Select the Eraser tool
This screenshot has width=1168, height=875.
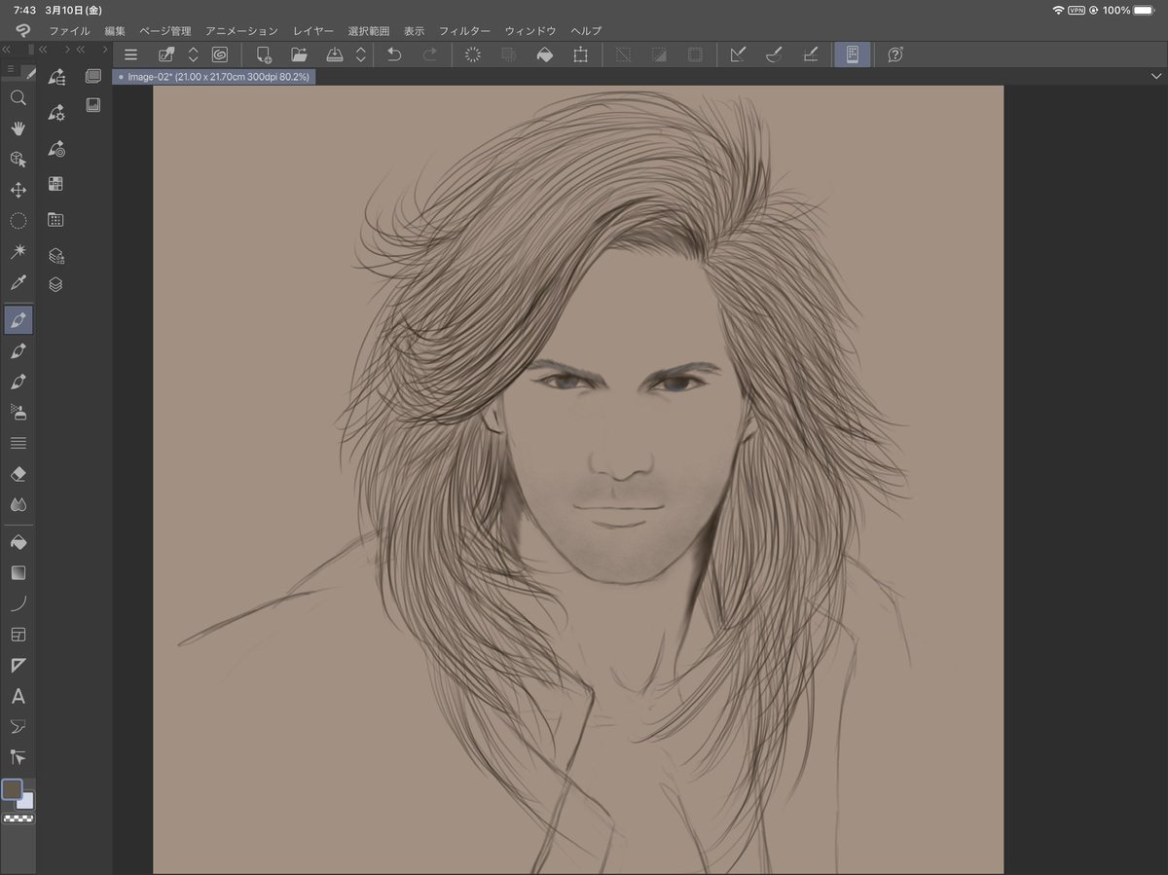(x=18, y=474)
